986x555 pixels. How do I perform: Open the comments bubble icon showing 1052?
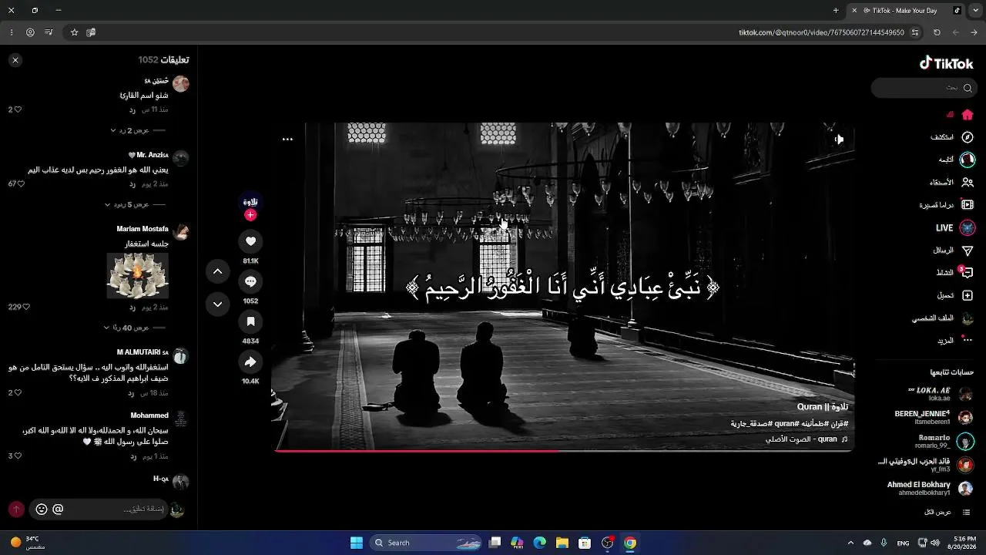[250, 281]
